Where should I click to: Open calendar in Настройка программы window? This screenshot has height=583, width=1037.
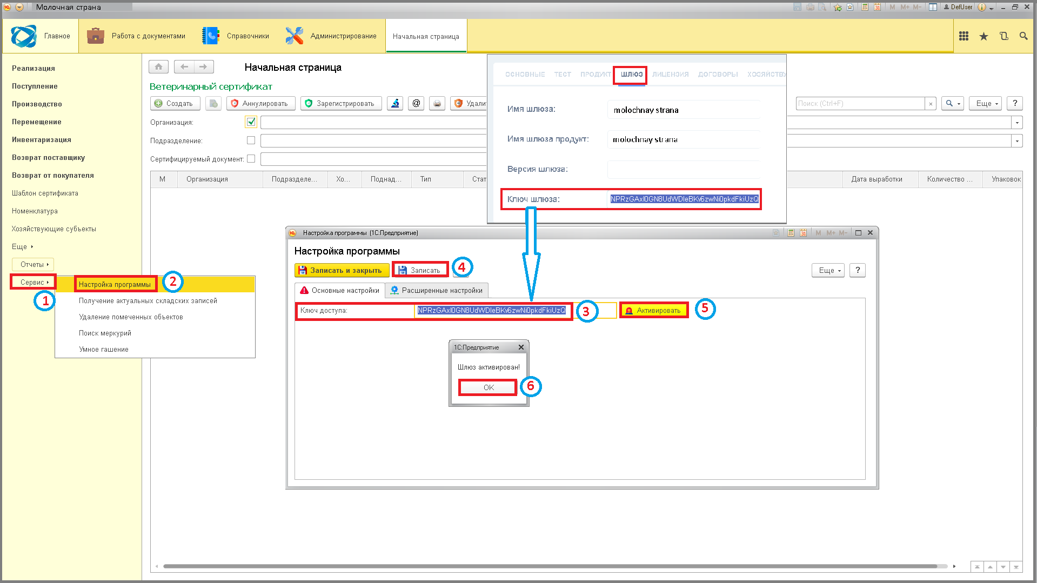coord(803,233)
